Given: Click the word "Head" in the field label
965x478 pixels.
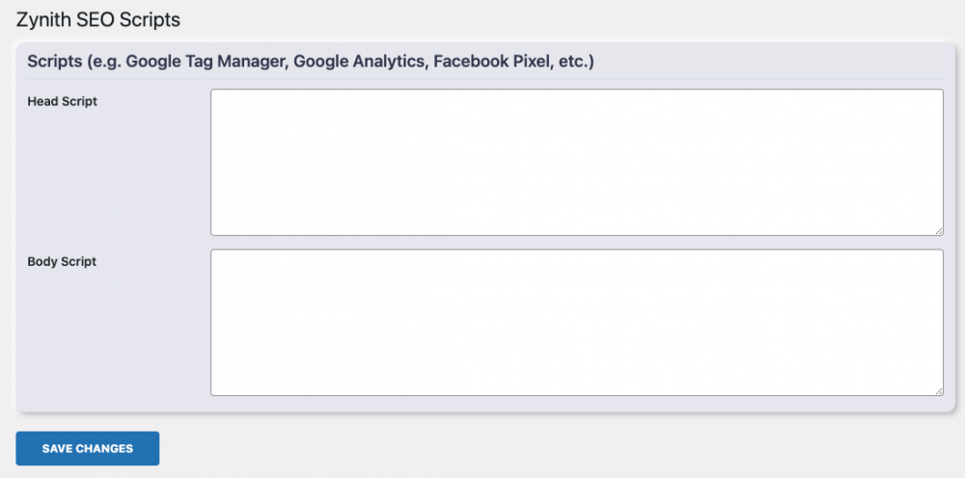Looking at the screenshot, I should (x=43, y=101).
